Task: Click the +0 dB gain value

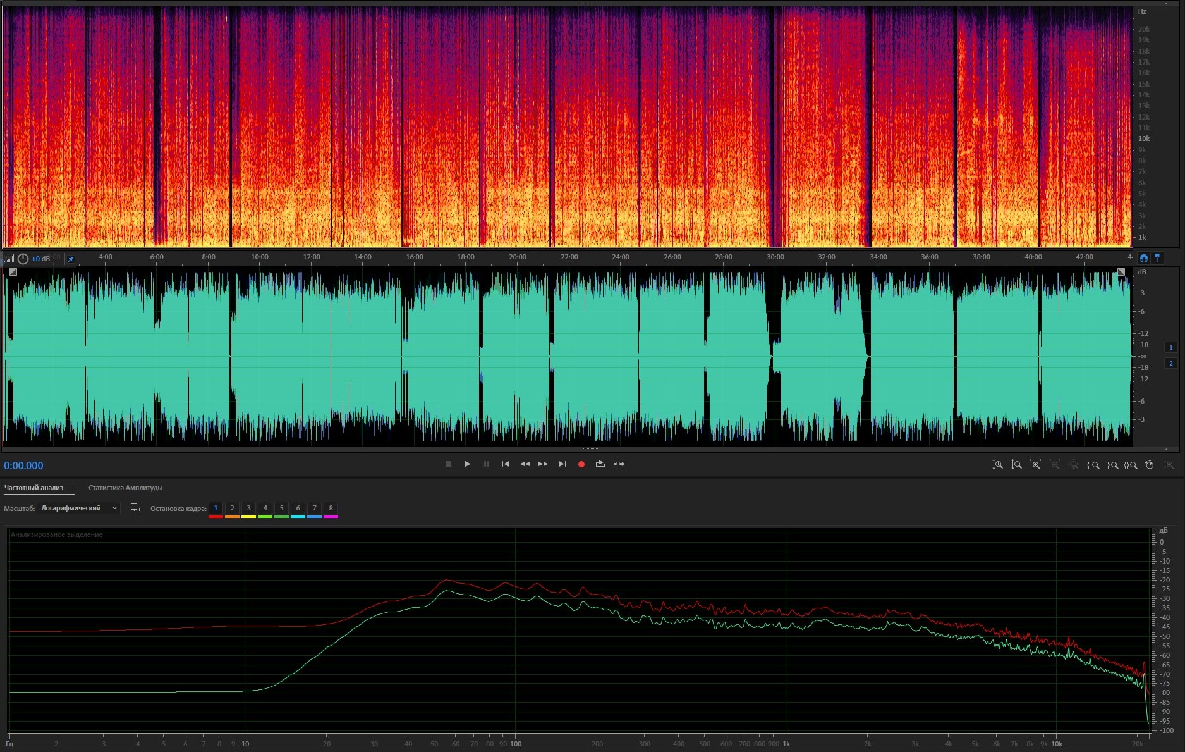Action: pyautogui.click(x=41, y=259)
